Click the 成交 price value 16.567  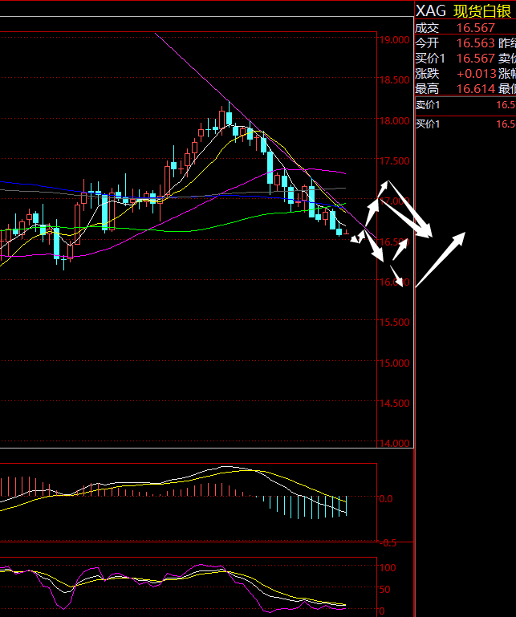(x=475, y=28)
